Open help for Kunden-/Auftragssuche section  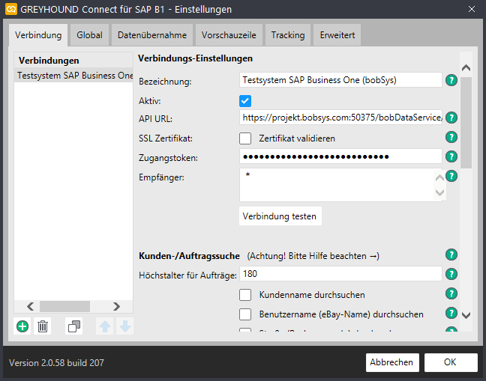tap(451, 254)
